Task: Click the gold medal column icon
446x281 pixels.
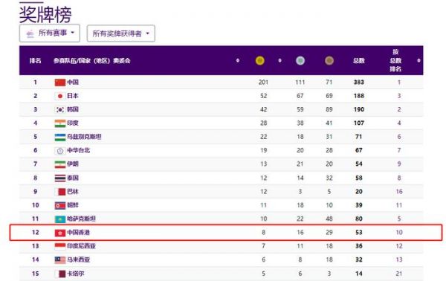Action: coord(259,60)
